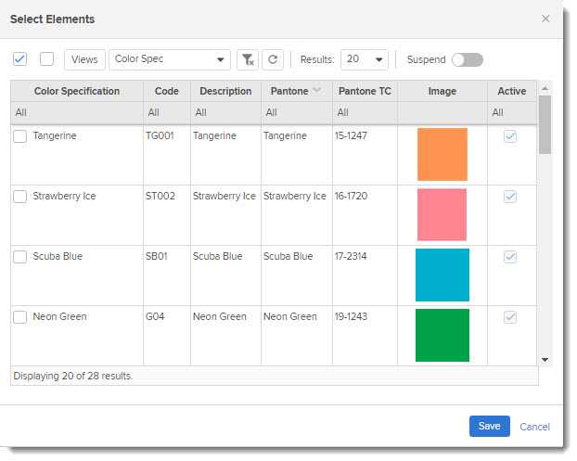Click the blue Save button
The width and height of the screenshot is (577, 461).
[x=490, y=426]
